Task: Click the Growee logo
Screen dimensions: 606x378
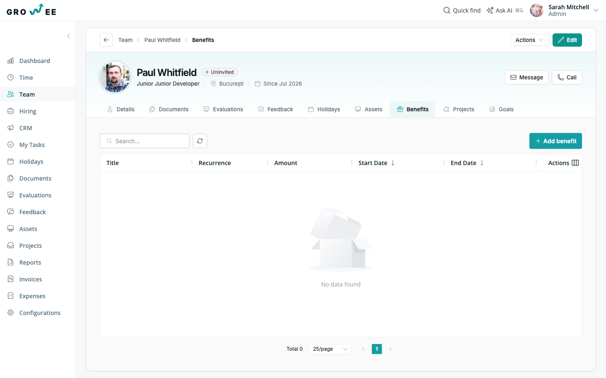Action: point(32,10)
